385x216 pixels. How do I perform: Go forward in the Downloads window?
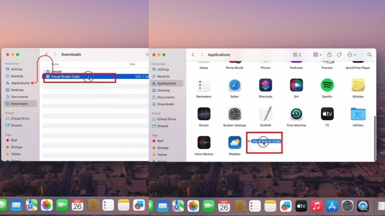pyautogui.click(x=55, y=54)
